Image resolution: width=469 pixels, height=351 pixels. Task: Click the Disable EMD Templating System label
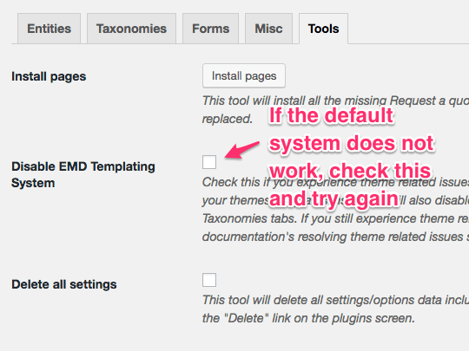[83, 174]
